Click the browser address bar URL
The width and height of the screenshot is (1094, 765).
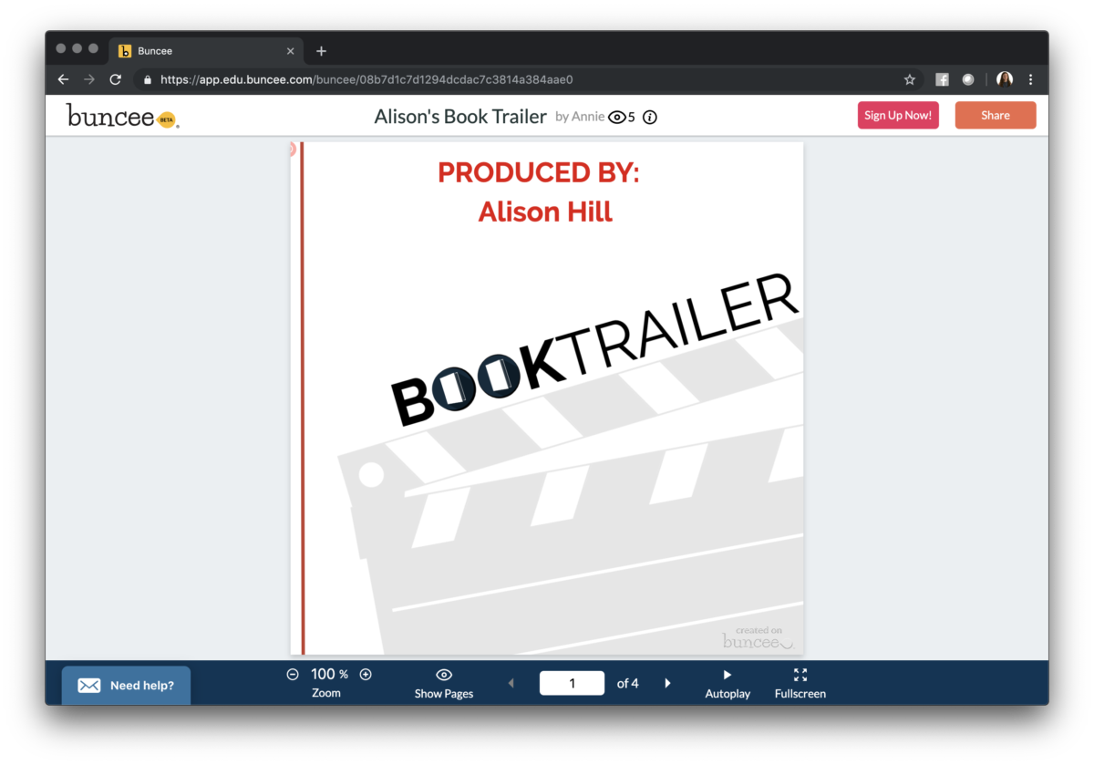point(366,79)
